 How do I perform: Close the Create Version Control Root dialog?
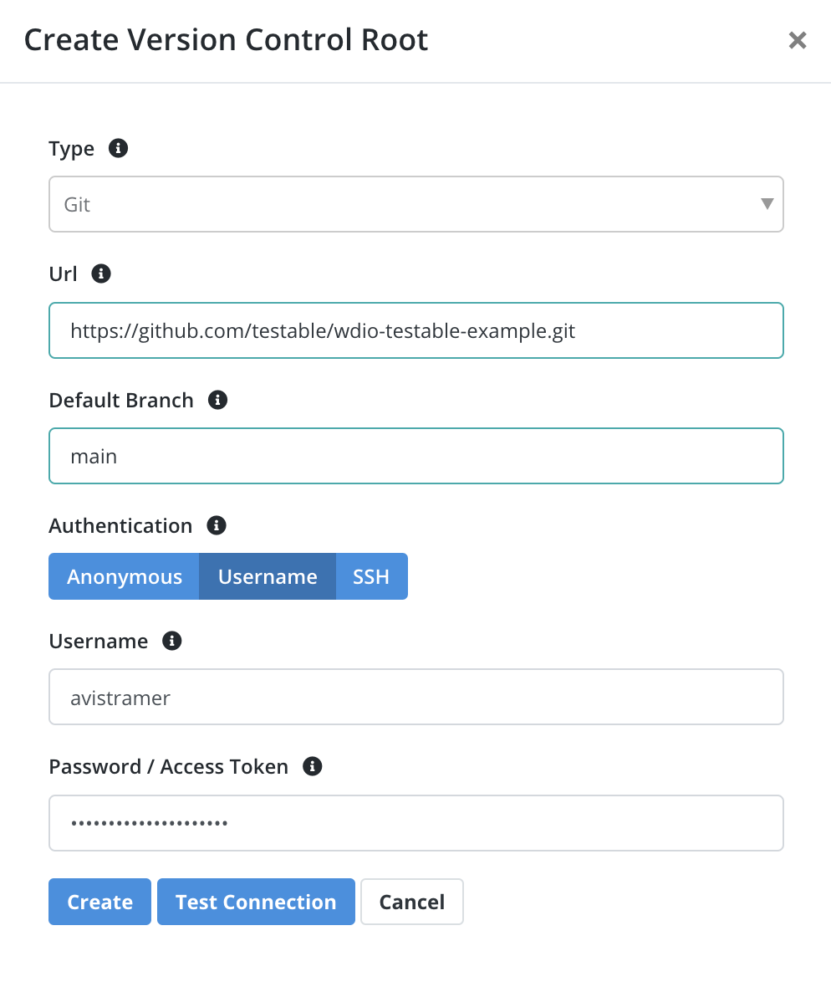tap(798, 40)
